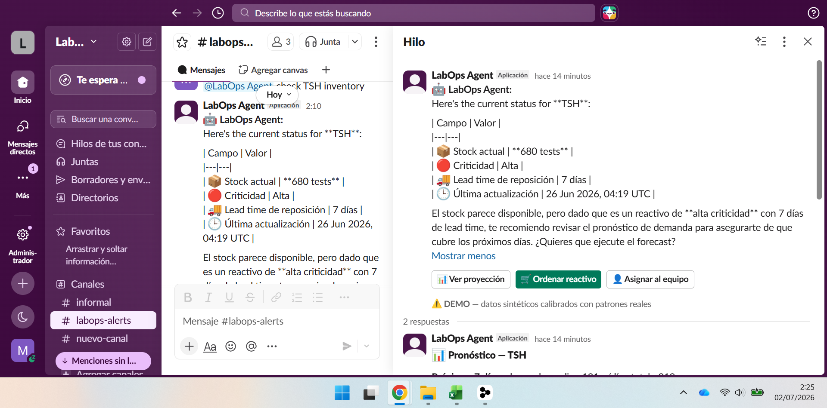Open Mensajes directos
Image resolution: width=827 pixels, height=408 pixels.
point(23,137)
